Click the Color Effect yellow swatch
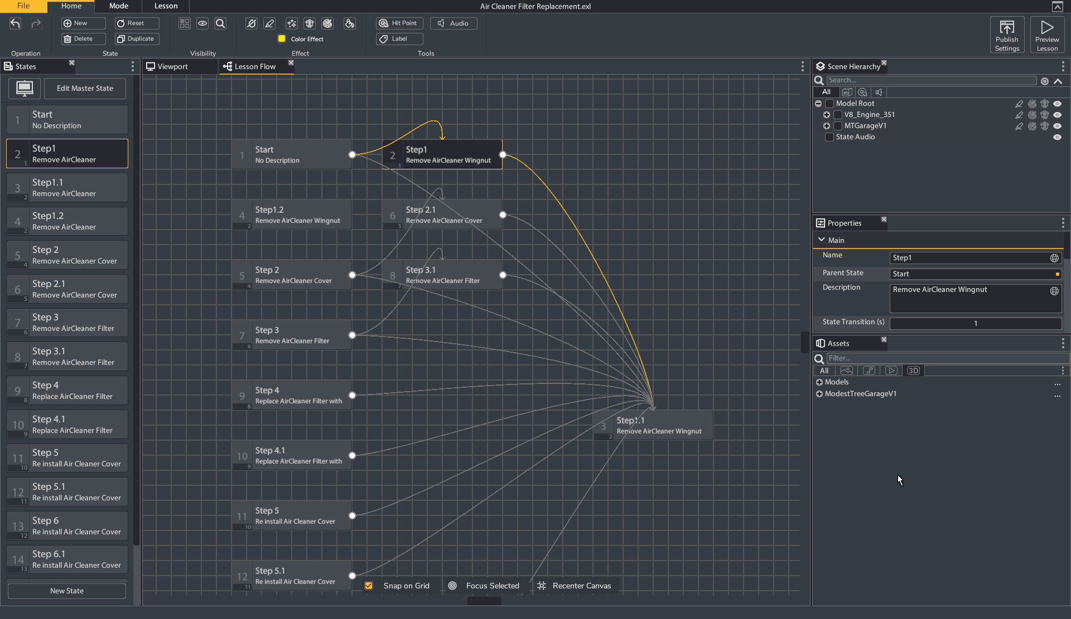The width and height of the screenshot is (1071, 619). (x=282, y=39)
